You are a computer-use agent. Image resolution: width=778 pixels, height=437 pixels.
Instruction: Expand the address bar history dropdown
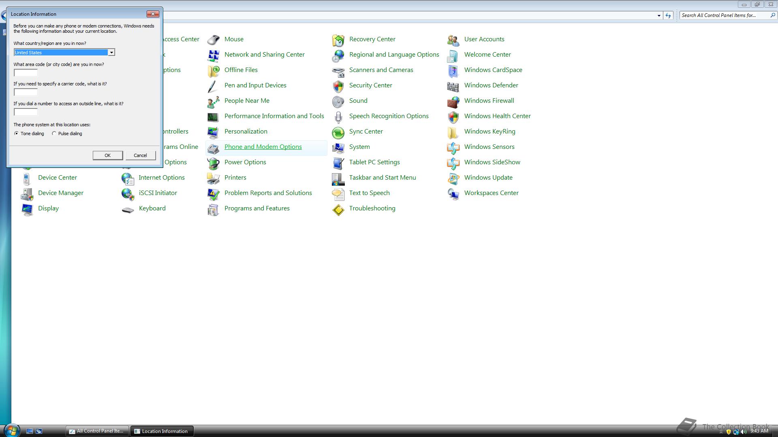(658, 15)
